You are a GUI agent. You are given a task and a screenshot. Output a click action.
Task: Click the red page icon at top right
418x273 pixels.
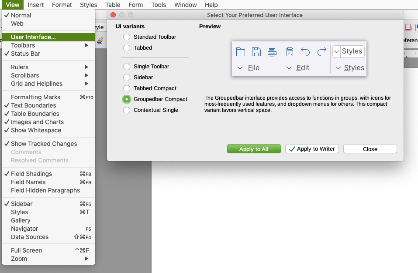tap(408, 27)
